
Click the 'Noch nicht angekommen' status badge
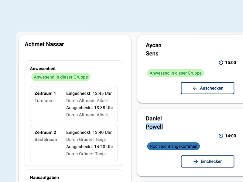[173, 146]
